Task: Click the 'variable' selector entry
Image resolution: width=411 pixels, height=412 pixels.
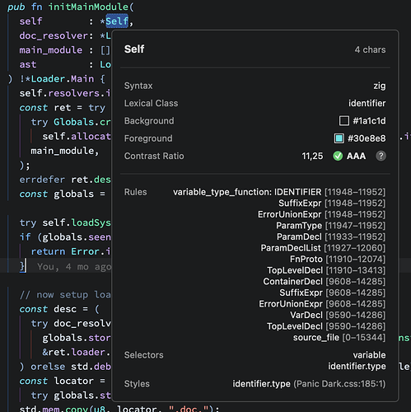Action: (x=369, y=355)
